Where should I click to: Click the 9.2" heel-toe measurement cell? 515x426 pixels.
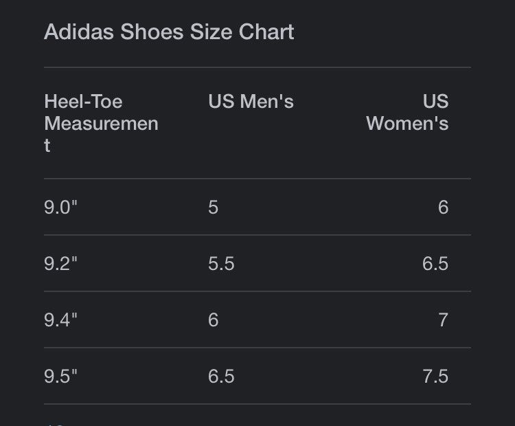60,263
